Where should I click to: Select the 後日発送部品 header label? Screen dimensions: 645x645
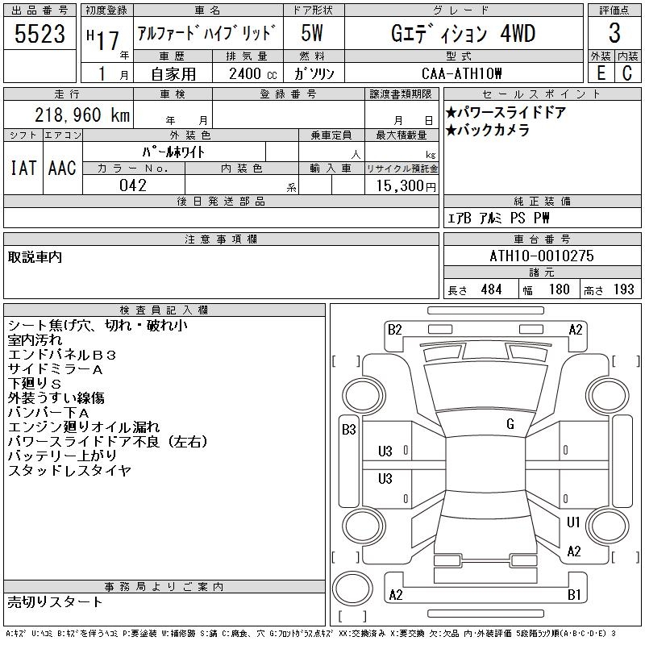(221, 201)
